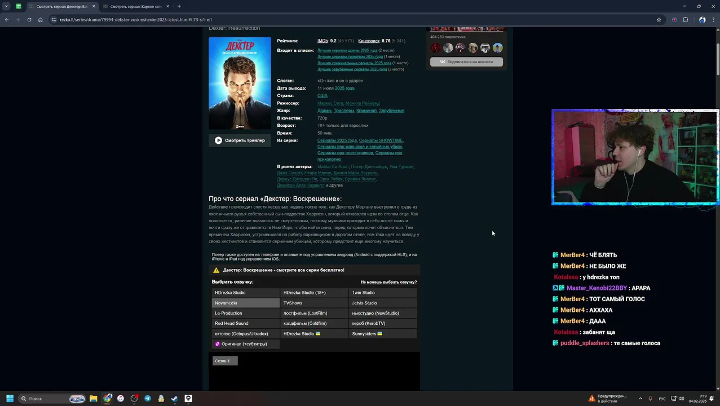Select лостфильм (LostFilm) voiceover
The image size is (720, 406).
pos(315,313)
